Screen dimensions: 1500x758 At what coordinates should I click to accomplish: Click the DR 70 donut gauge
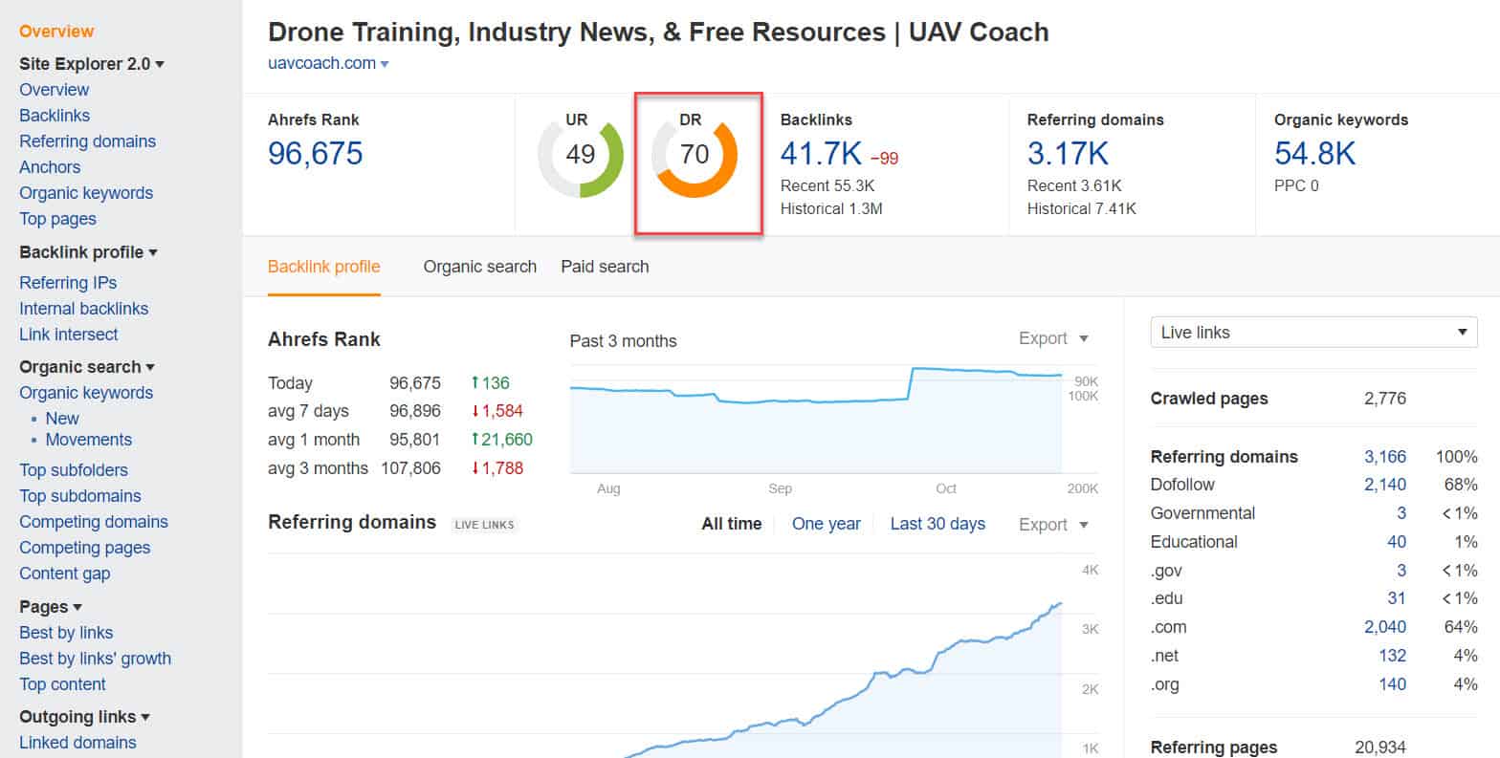click(695, 155)
